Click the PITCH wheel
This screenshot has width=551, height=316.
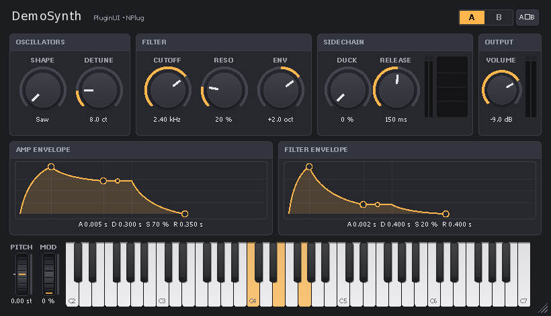tap(22, 274)
